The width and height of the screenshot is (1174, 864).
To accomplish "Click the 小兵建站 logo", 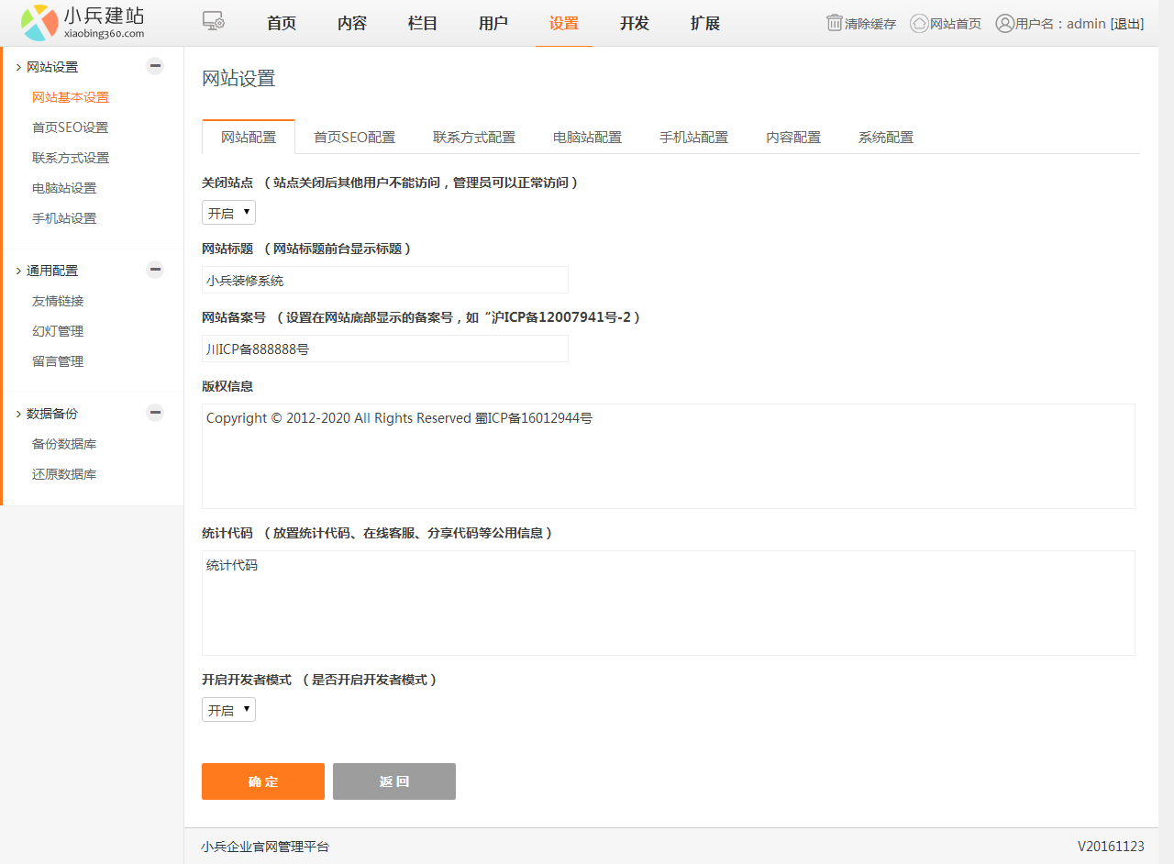I will coord(83,23).
